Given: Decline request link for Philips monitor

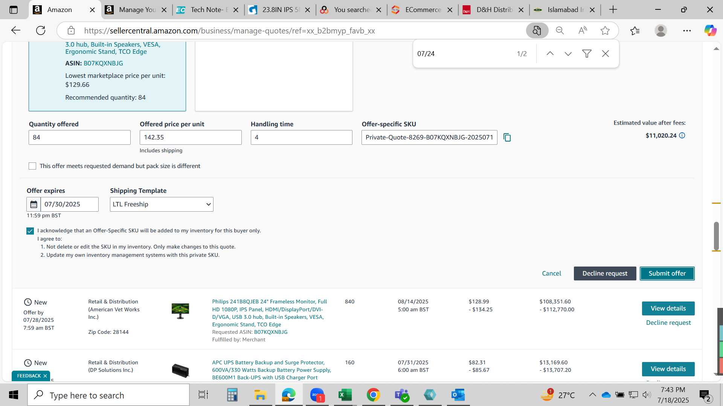Looking at the screenshot, I should point(668,323).
